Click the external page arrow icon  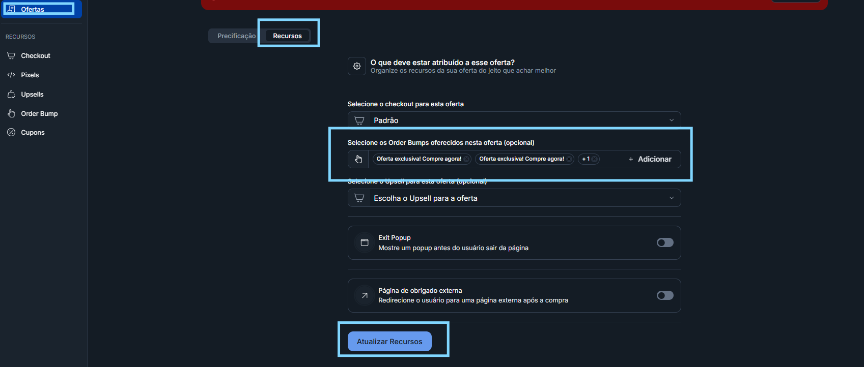365,295
